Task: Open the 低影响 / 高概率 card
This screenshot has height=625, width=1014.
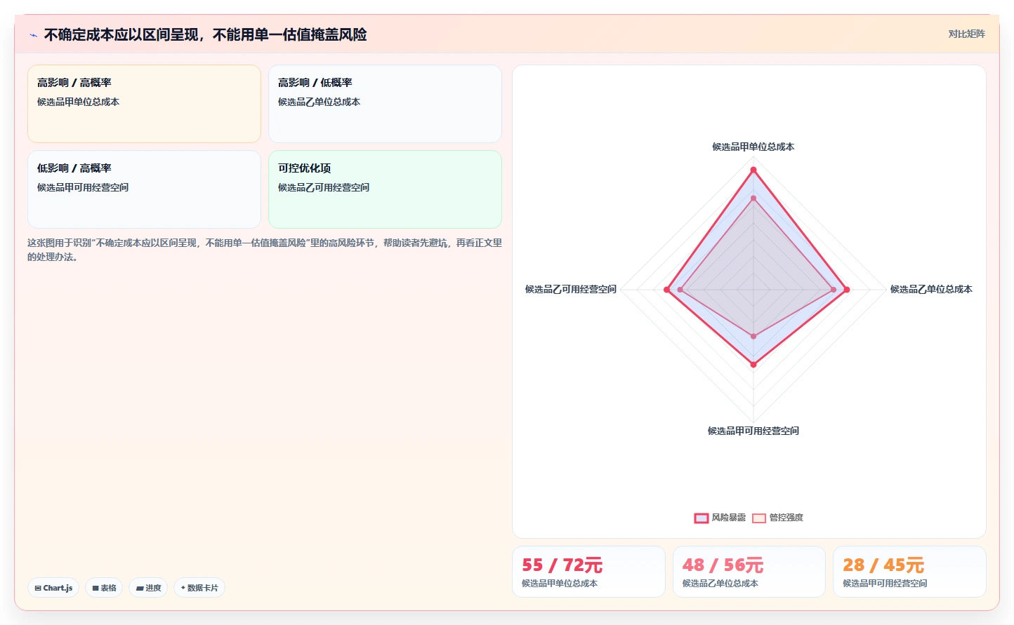Action: [144, 189]
